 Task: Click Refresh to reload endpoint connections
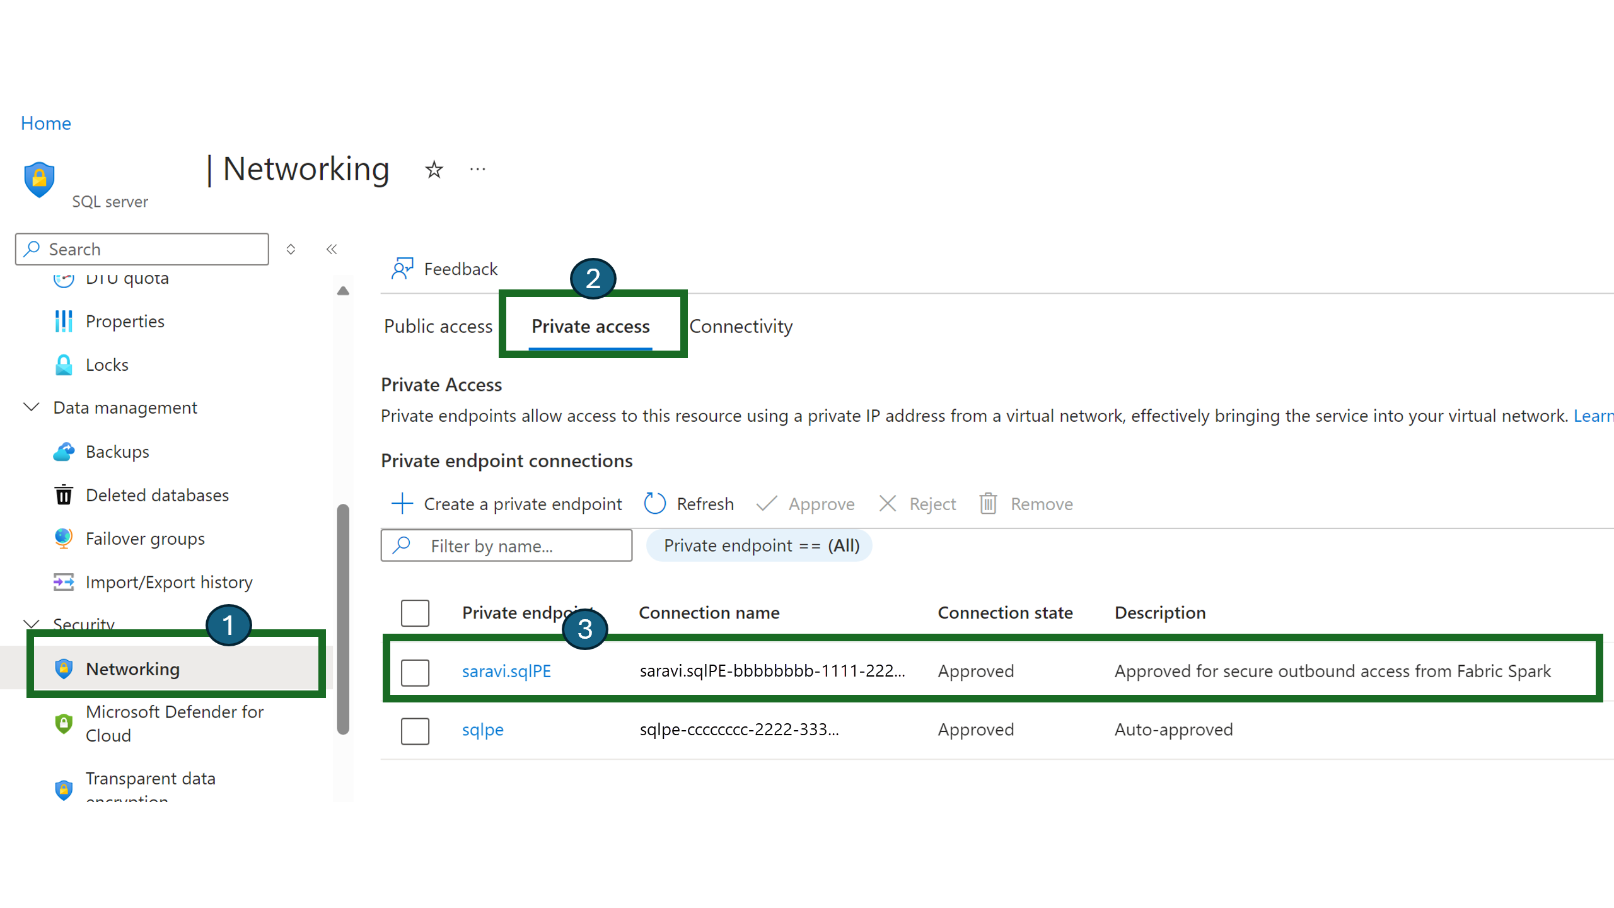point(690,503)
